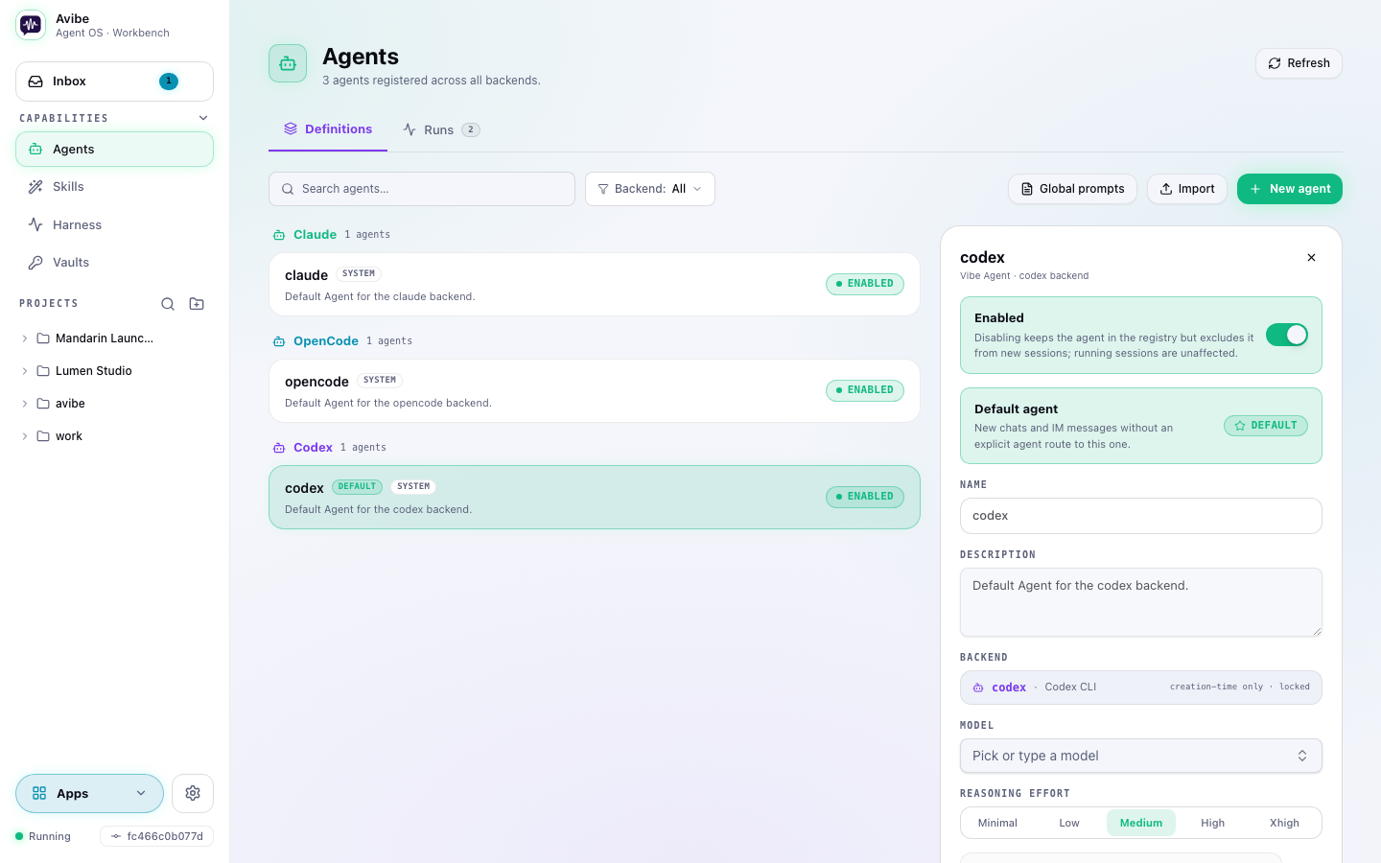Click the DEFAULT star badge

click(x=1266, y=426)
